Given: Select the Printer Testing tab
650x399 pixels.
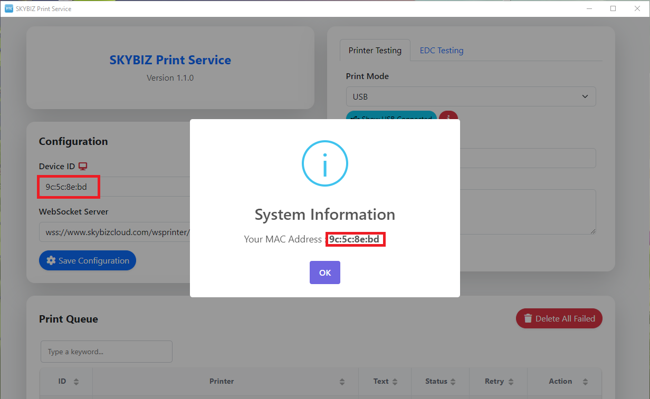Looking at the screenshot, I should point(375,51).
